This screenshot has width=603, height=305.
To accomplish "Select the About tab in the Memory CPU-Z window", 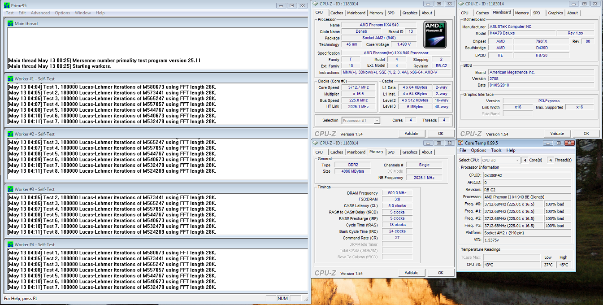I will tap(427, 152).
